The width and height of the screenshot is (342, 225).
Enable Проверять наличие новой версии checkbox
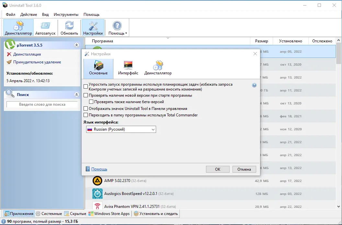point(86,95)
